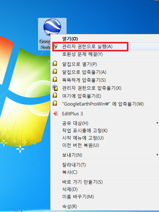Select 알집으로 압축풀기(A)
Viewport: 159px width, 212px height.
84,72
